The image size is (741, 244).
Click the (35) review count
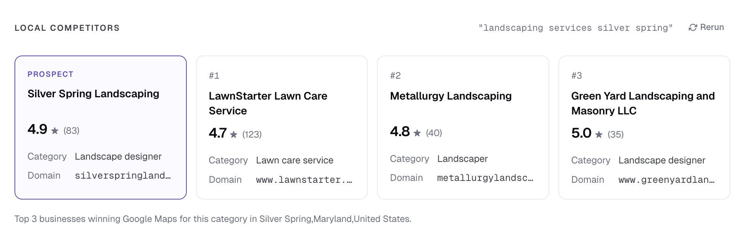coord(616,135)
